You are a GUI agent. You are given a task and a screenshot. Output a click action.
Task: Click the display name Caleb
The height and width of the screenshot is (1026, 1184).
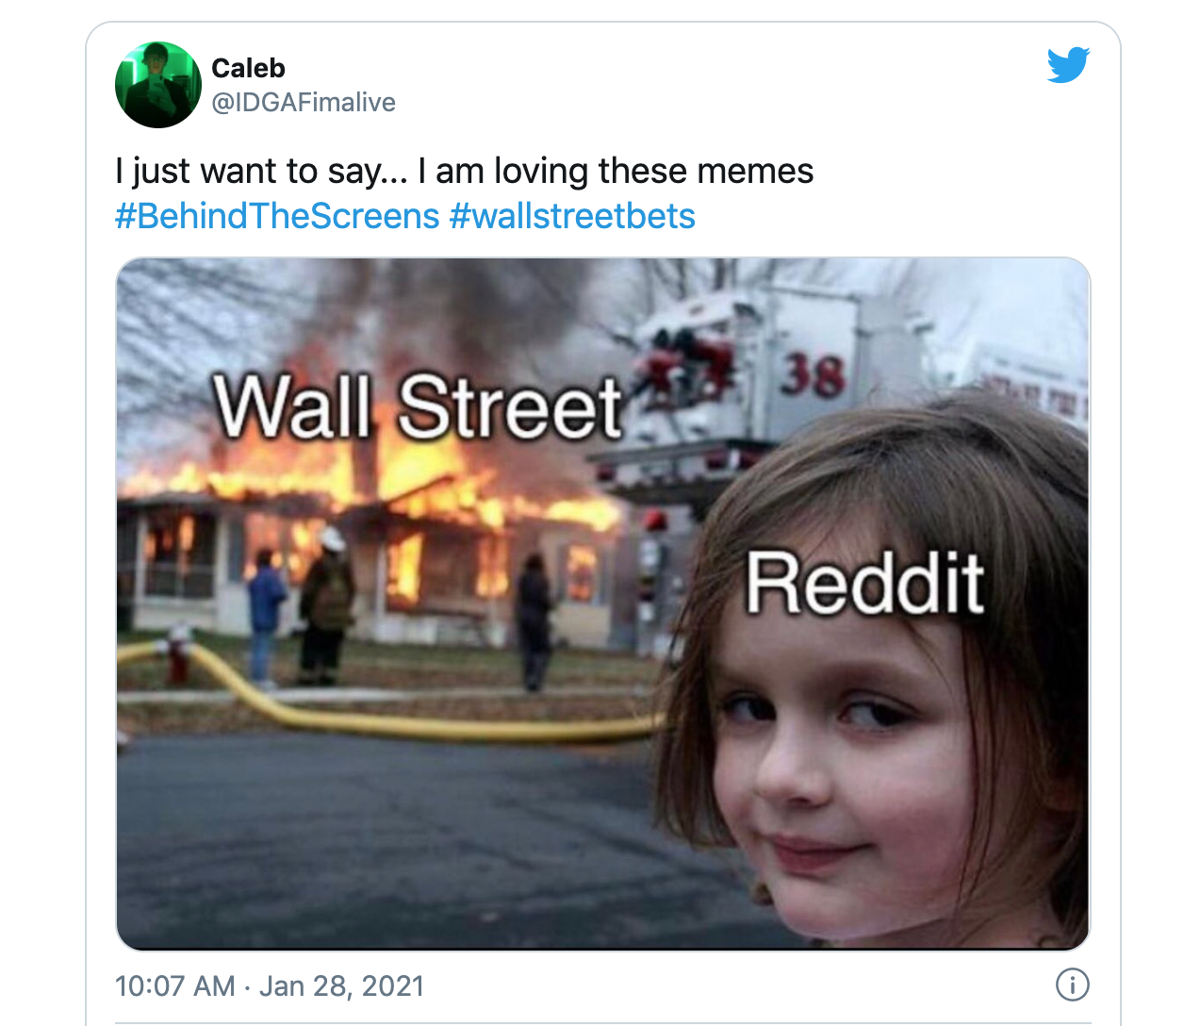click(x=248, y=68)
